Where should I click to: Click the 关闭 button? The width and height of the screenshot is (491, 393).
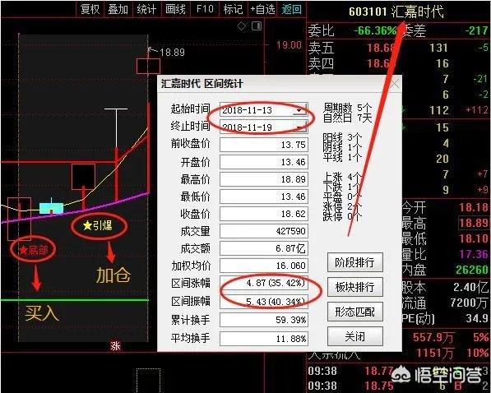click(354, 336)
